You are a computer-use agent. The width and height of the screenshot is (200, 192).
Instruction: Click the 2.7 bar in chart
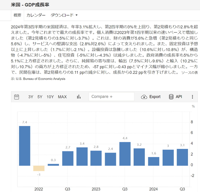click(x=68, y=158)
